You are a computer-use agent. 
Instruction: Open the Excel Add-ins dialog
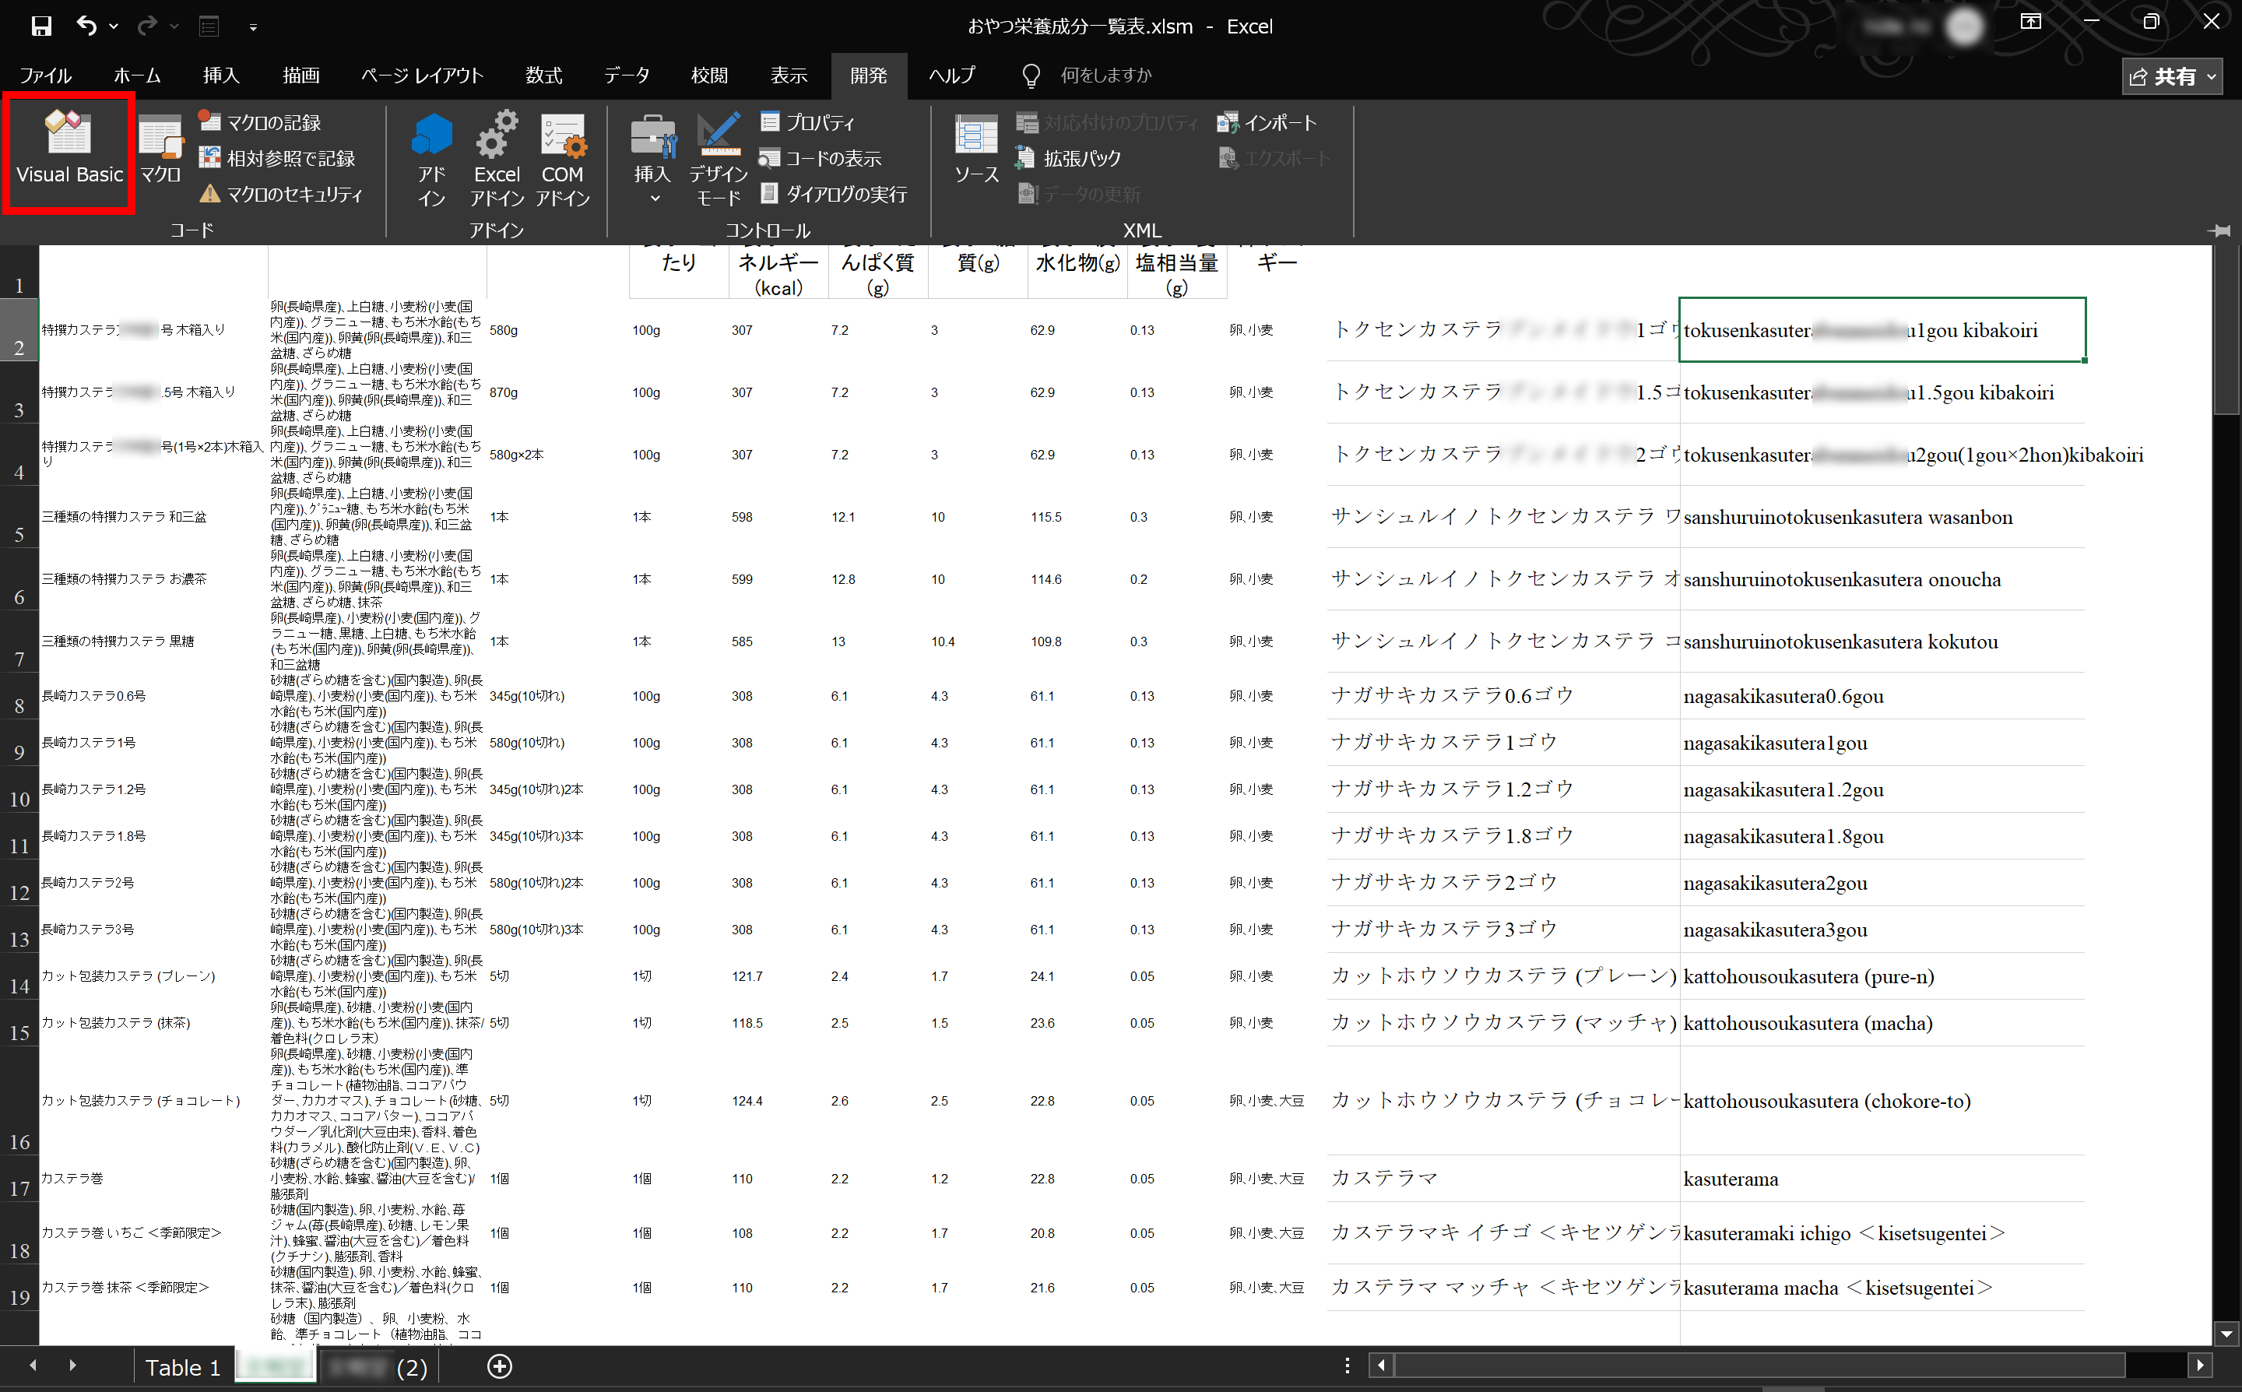pyautogui.click(x=496, y=158)
